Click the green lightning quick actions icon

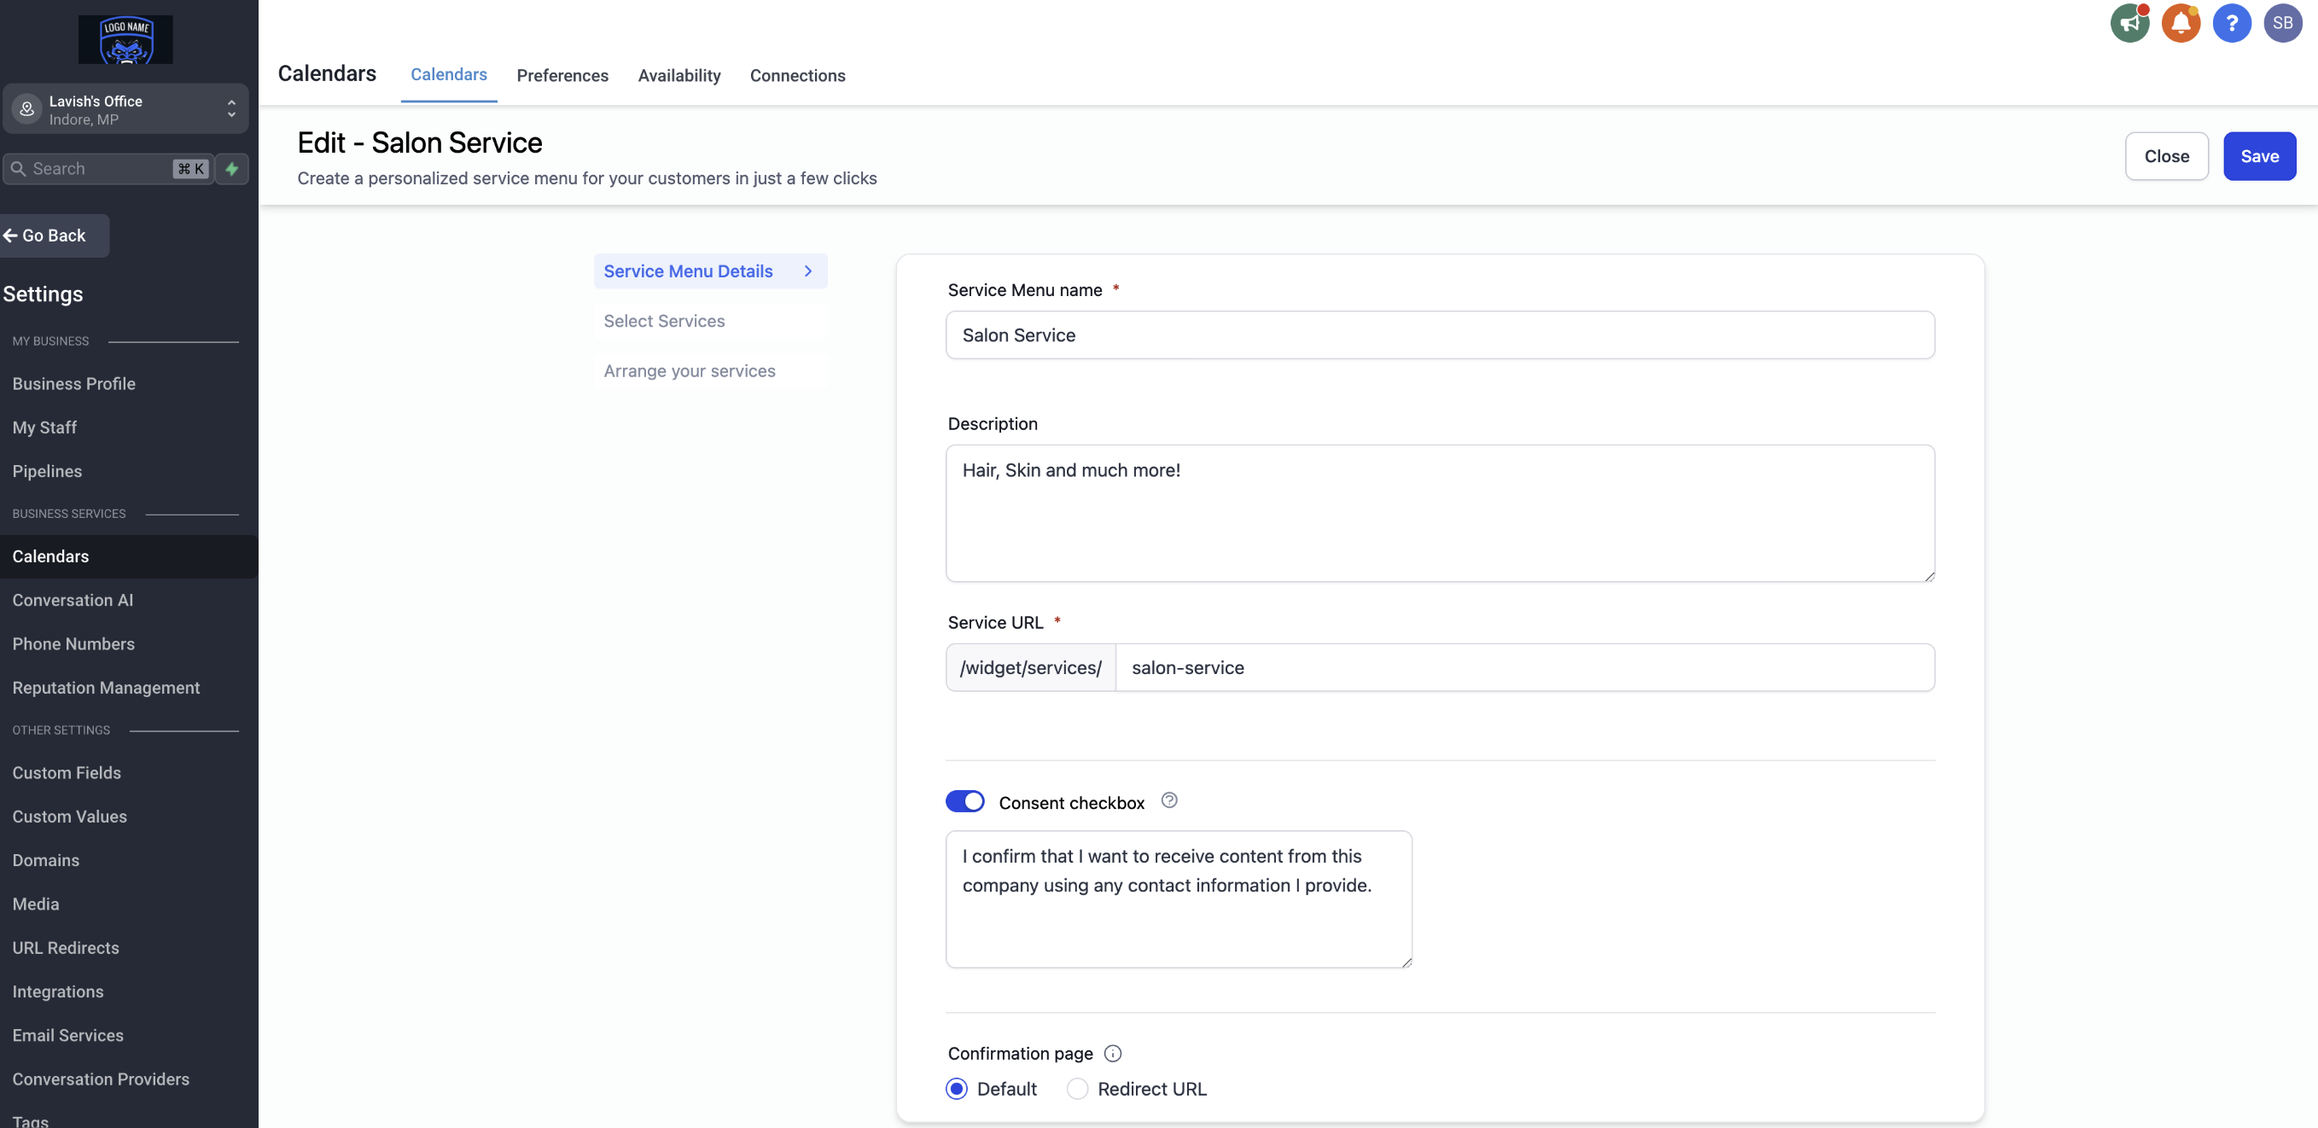232,168
